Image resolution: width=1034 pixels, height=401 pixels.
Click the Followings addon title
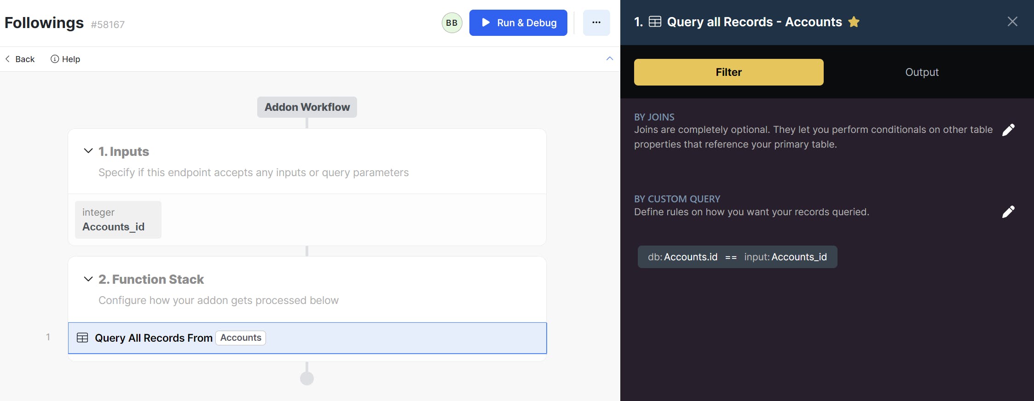44,23
